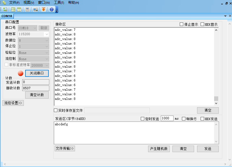232x167 pixels.
Task: Open the calculator tool icon
Action: click(27, 10)
